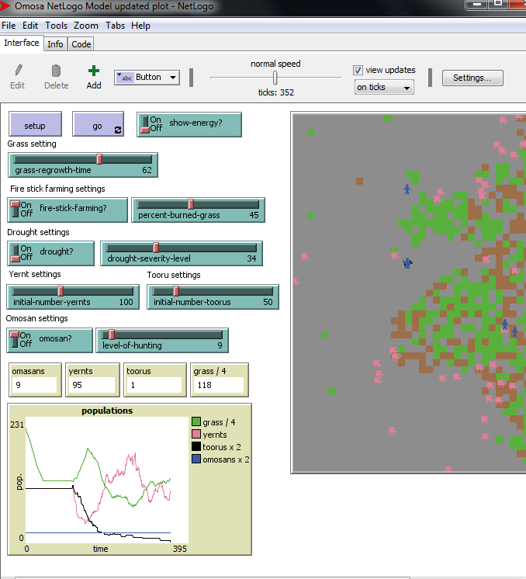Viewport: 526px width, 579px height.
Task: Switch to the Interface tab
Action: (22, 43)
